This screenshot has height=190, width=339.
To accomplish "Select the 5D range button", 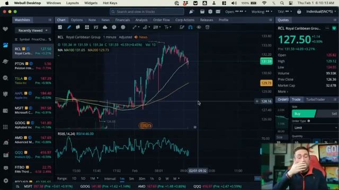I will point(83,179).
